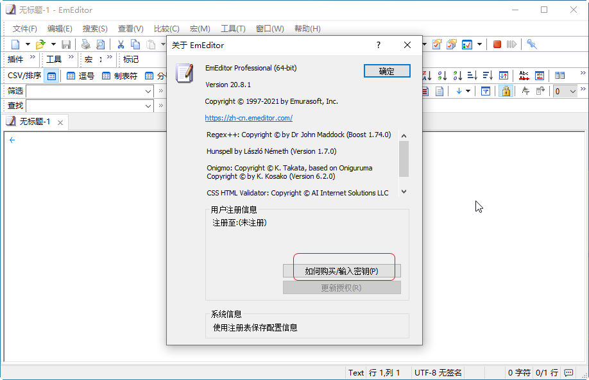Click the Save floppy disk icon
Viewport: 589px width, 380px height.
coord(66,44)
